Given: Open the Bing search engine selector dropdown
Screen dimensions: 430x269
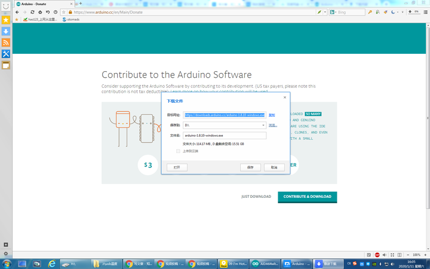Looking at the screenshot, I should 333,12.
